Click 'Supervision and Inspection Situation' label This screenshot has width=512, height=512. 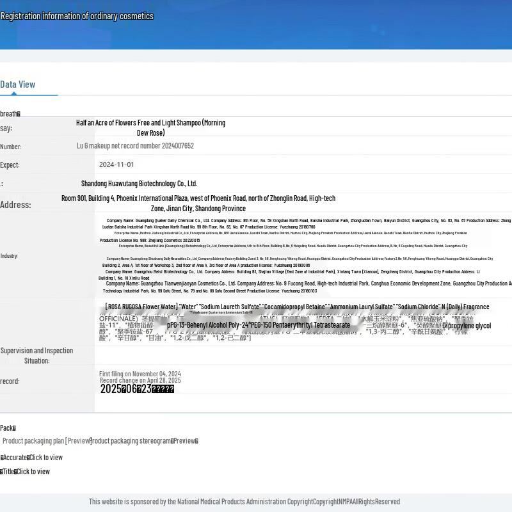click(x=37, y=356)
